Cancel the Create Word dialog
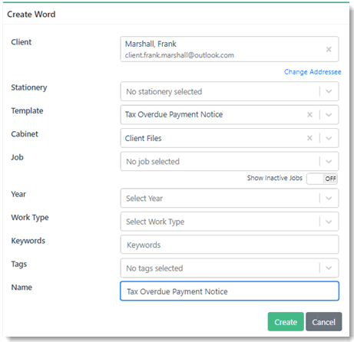 pos(324,322)
